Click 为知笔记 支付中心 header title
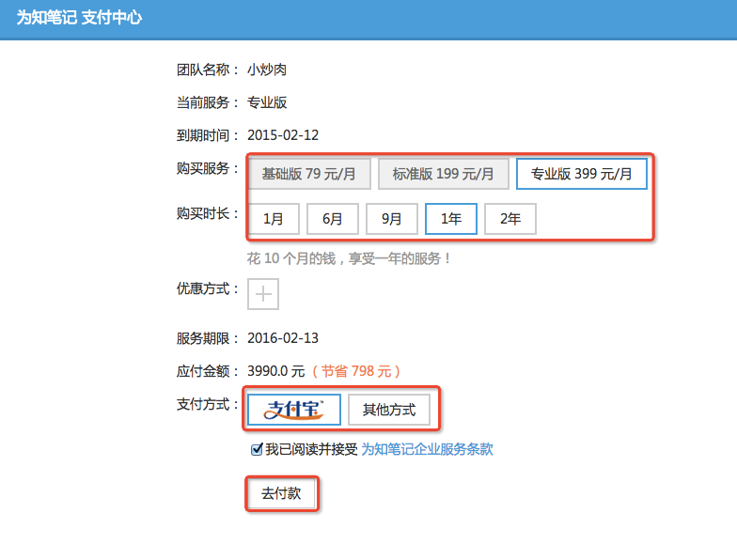 pyautogui.click(x=79, y=18)
